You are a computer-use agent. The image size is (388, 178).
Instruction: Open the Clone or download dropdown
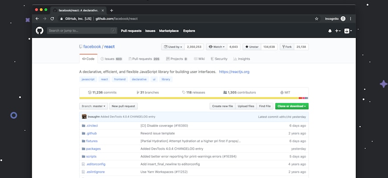[x=292, y=106]
